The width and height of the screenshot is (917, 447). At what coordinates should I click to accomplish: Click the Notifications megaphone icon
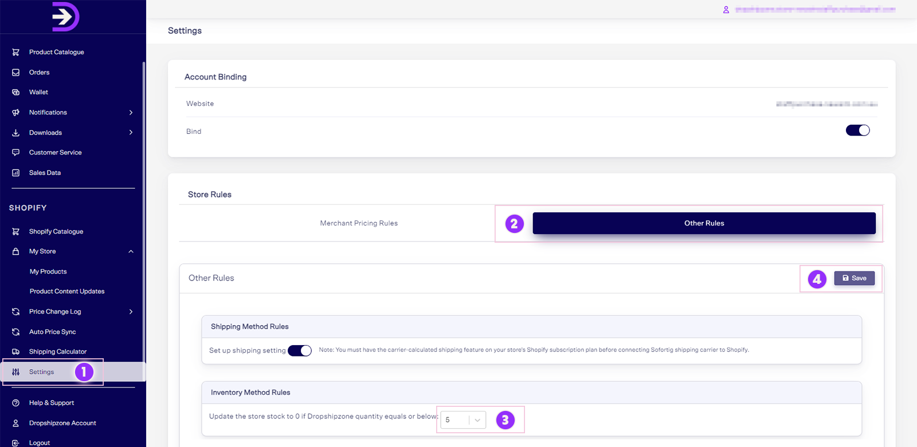click(x=16, y=113)
